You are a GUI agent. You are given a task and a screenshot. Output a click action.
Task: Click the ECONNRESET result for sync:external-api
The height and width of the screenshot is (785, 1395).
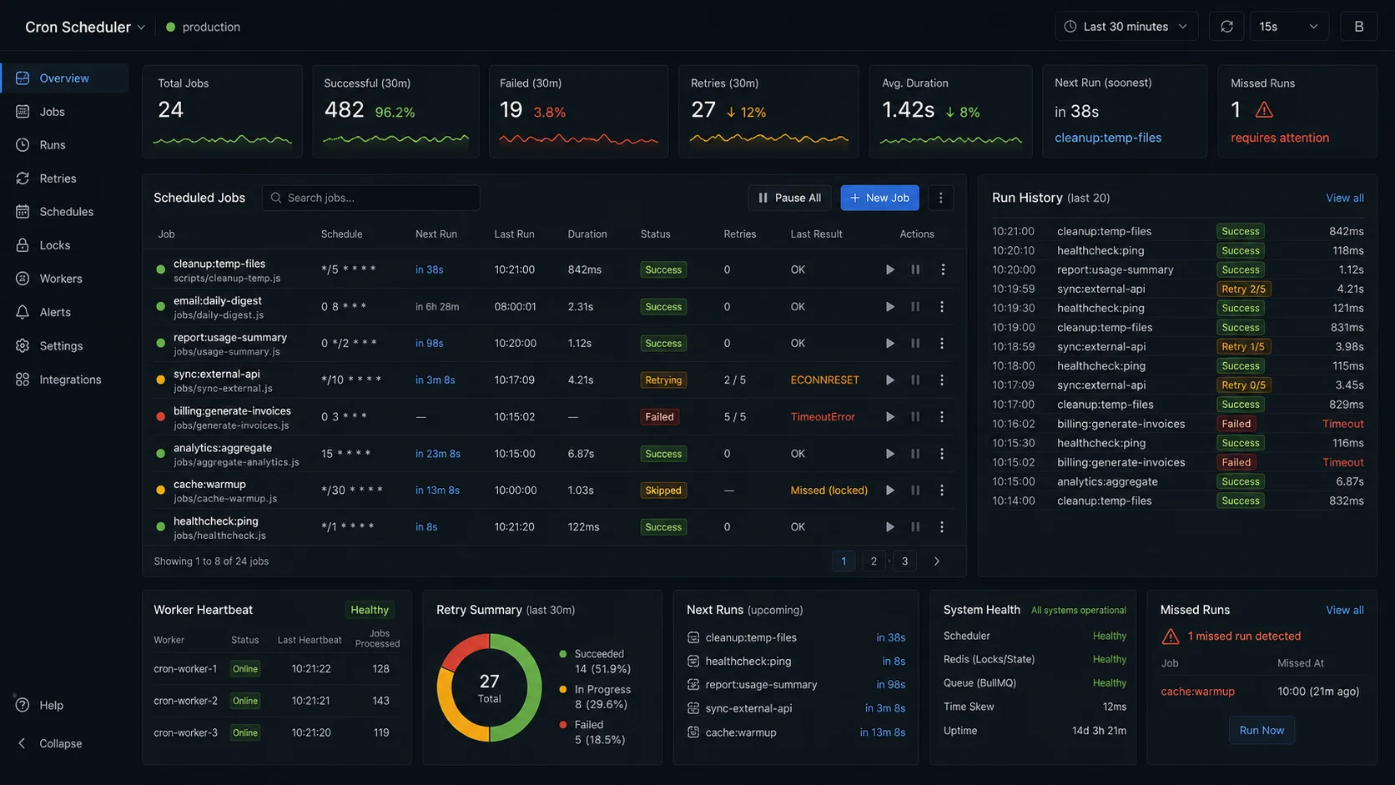point(824,380)
